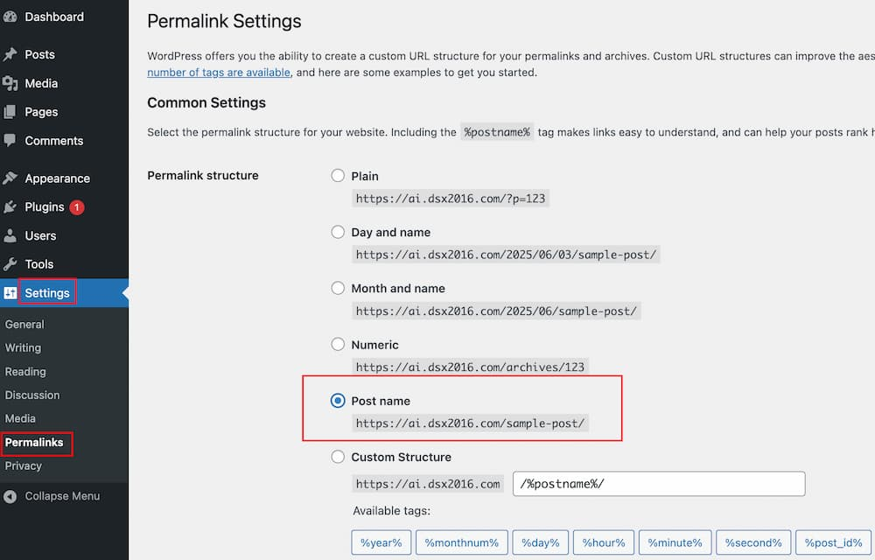This screenshot has height=560, width=875.
Task: Open the Settings menu label
Action: pyautogui.click(x=47, y=293)
